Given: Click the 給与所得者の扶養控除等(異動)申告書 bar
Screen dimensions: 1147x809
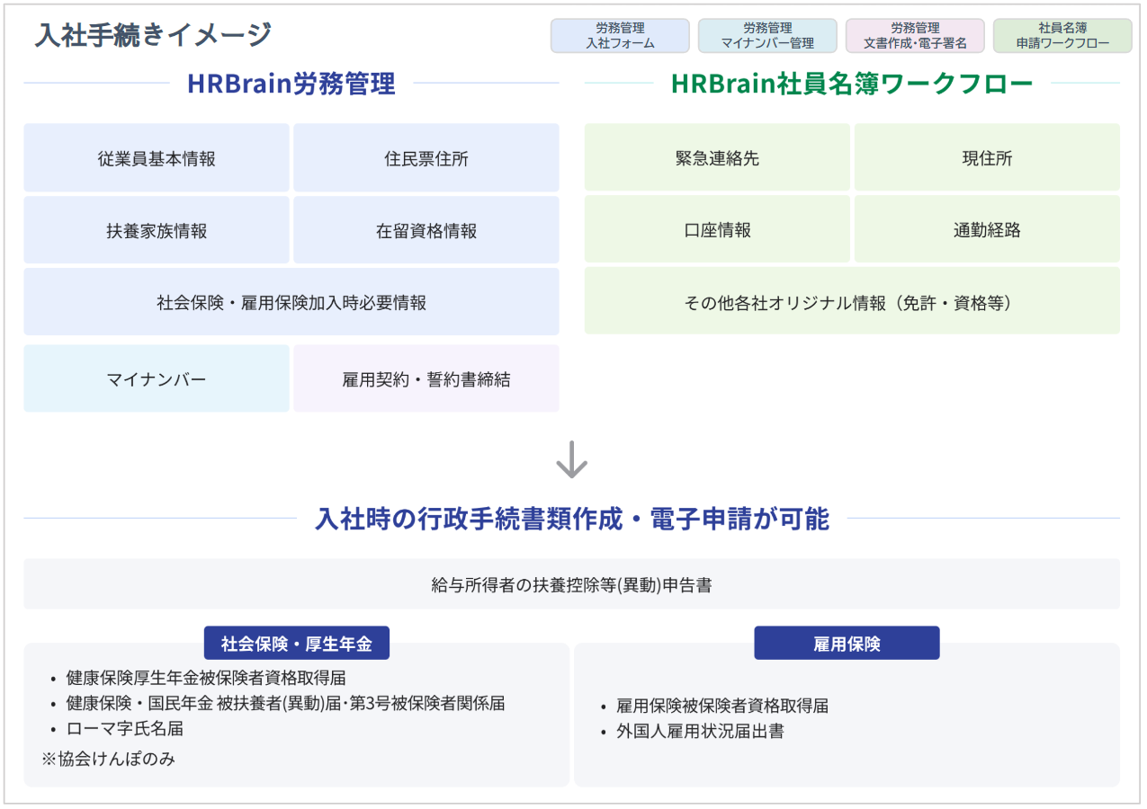Looking at the screenshot, I should click(x=571, y=584).
